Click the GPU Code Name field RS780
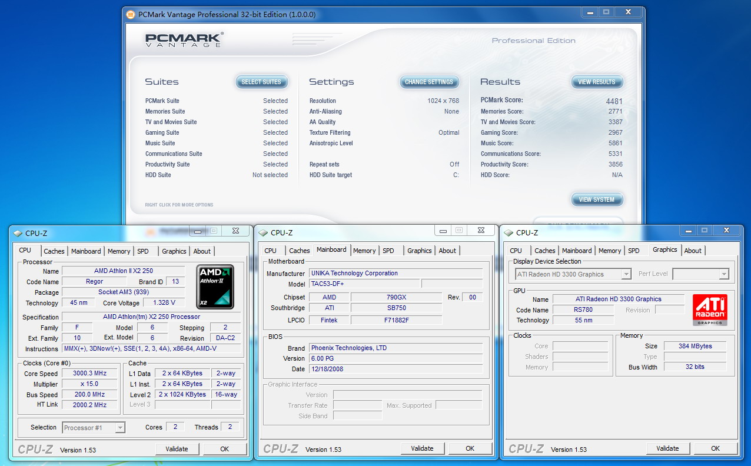The height and width of the screenshot is (466, 751). 583,310
